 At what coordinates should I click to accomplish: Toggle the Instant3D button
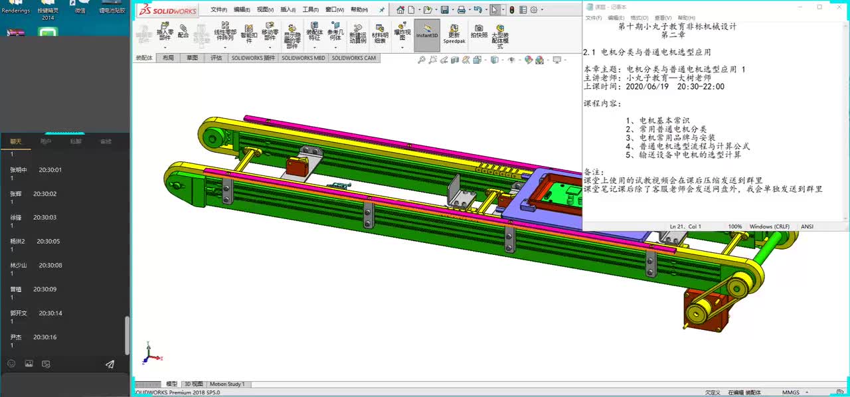click(x=427, y=35)
